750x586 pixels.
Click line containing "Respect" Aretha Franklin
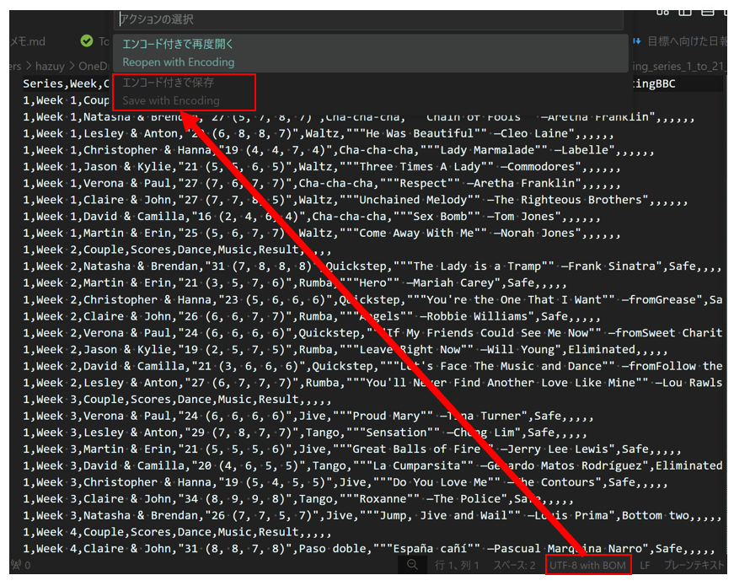tap(321, 183)
